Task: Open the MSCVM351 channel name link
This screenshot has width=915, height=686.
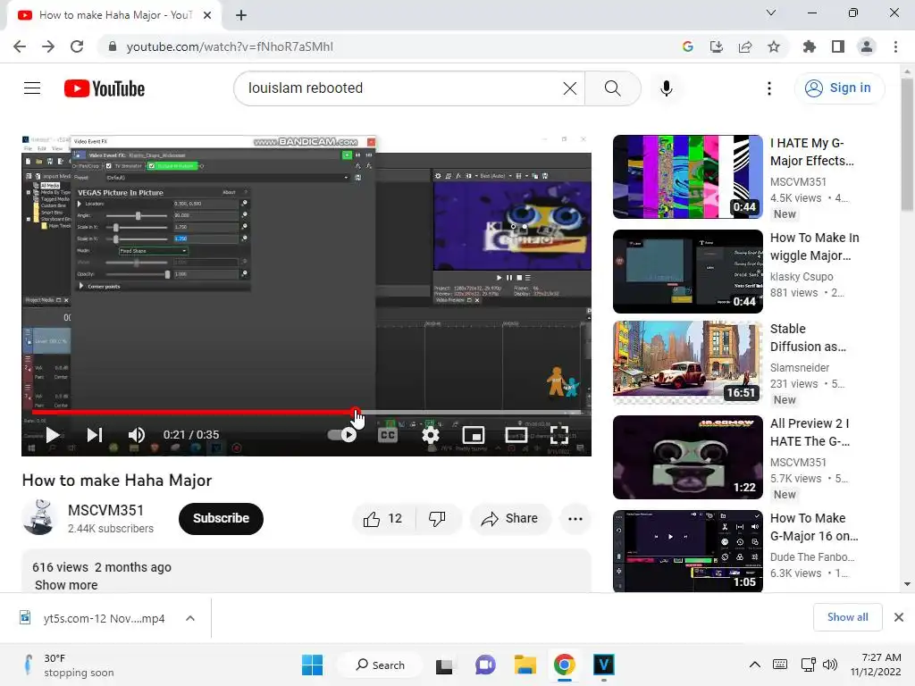Action: pos(105,510)
